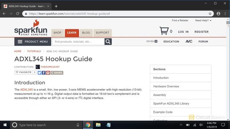Jump to Example Code section

tap(180, 112)
